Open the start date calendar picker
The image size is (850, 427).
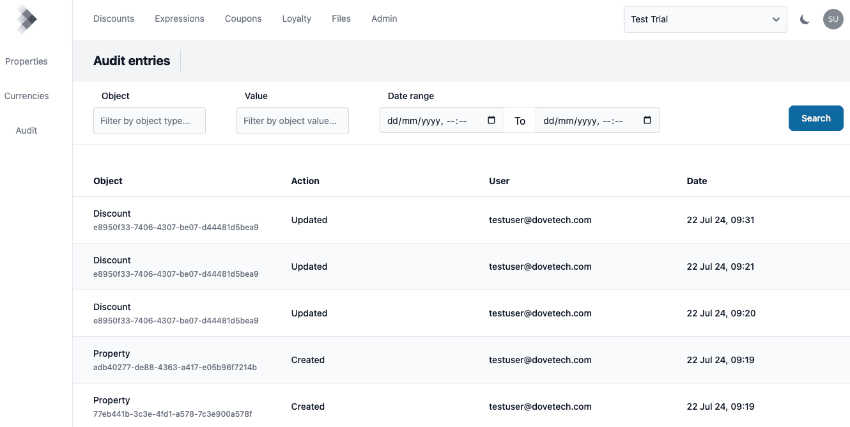click(x=490, y=120)
